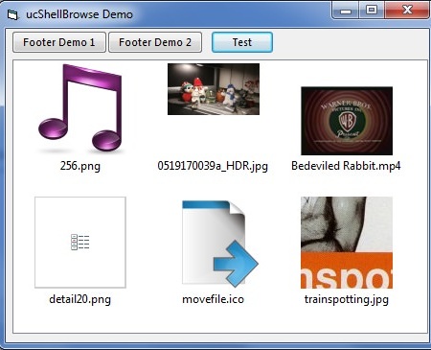This screenshot has height=350, width=431.
Task: Select the movefile blue arrow icon
Action: [219, 243]
